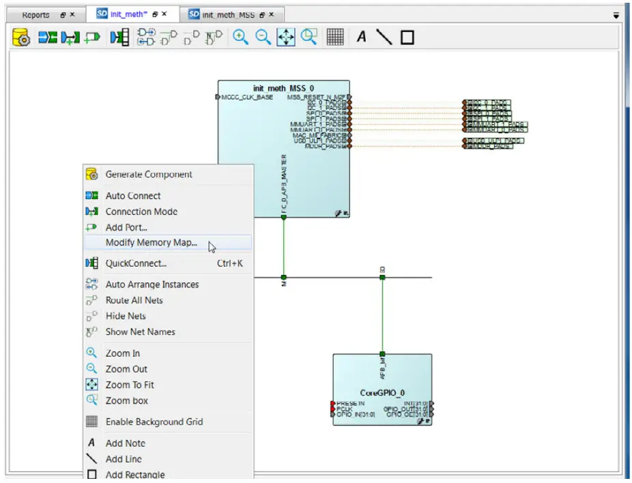Open QuickConnect from the toolbar
The width and height of the screenshot is (632, 483).
click(x=118, y=38)
